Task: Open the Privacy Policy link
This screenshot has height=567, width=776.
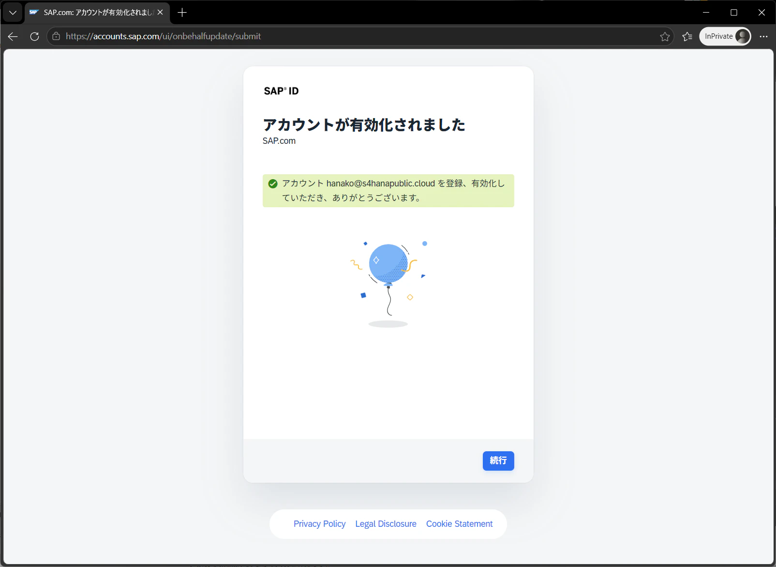Action: [x=319, y=524]
